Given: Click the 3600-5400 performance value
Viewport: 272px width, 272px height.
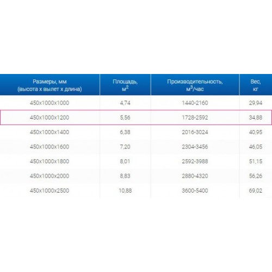Looking at the screenshot, I should tap(195, 190).
